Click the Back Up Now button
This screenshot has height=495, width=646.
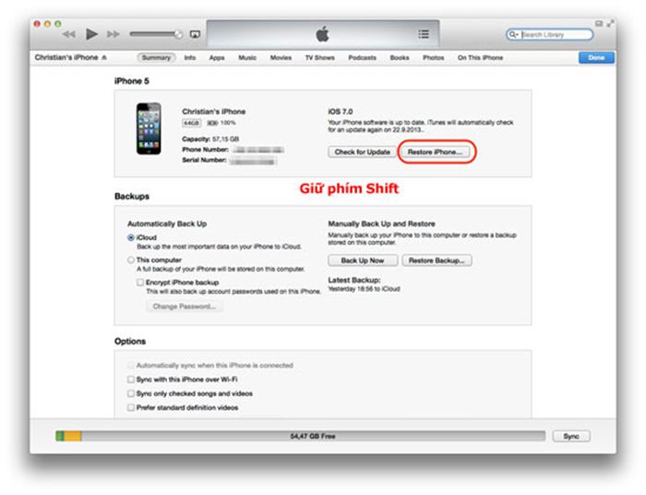(x=363, y=260)
